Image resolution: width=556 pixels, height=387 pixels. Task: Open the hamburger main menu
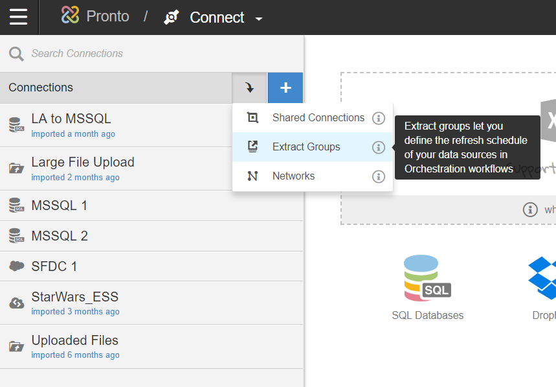(x=19, y=17)
